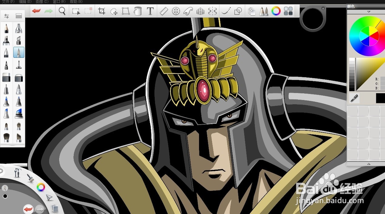Select the Distort transform tool

coord(126,11)
